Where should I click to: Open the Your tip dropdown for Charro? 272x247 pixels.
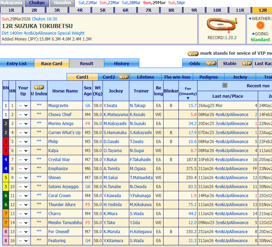point(23,214)
